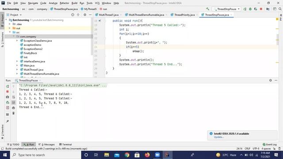Hide the Project panel with minus icon
Viewport: 283px width, 159px height.
point(90,15)
